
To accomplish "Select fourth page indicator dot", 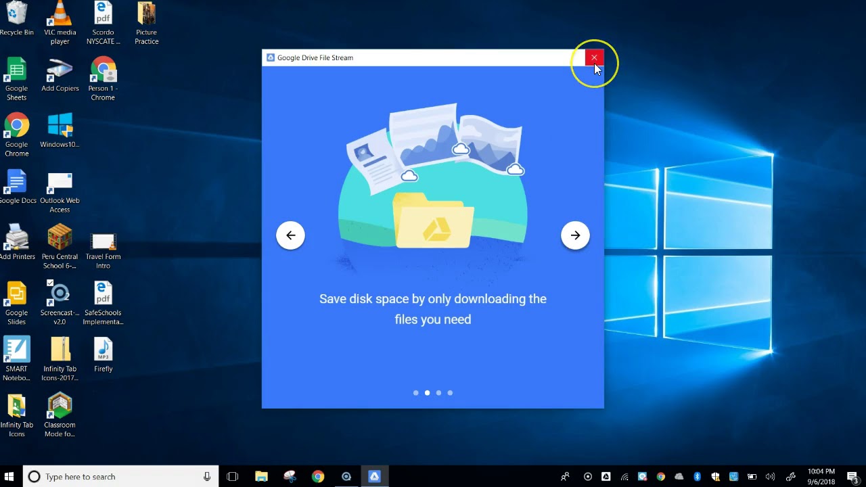I will 450,392.
